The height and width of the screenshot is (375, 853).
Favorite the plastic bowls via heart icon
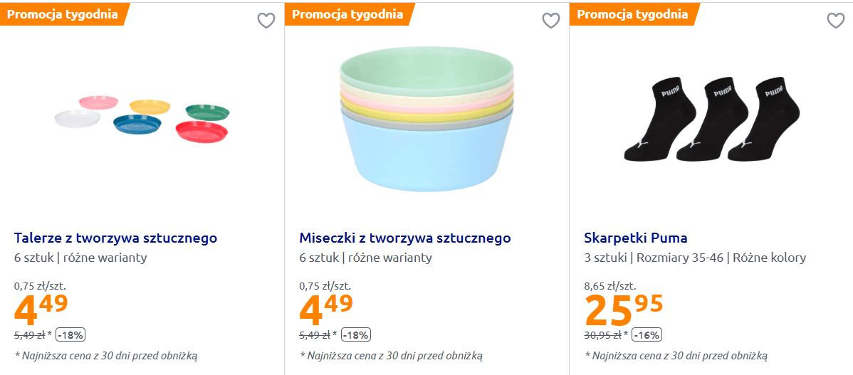click(551, 21)
